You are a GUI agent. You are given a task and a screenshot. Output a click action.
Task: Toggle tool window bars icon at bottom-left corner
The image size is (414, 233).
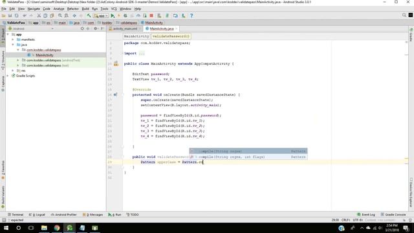point(4,220)
